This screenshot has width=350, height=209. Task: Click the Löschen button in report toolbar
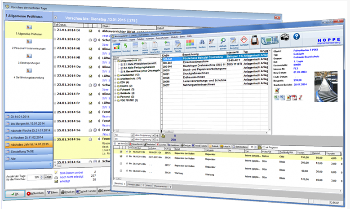coord(162,144)
